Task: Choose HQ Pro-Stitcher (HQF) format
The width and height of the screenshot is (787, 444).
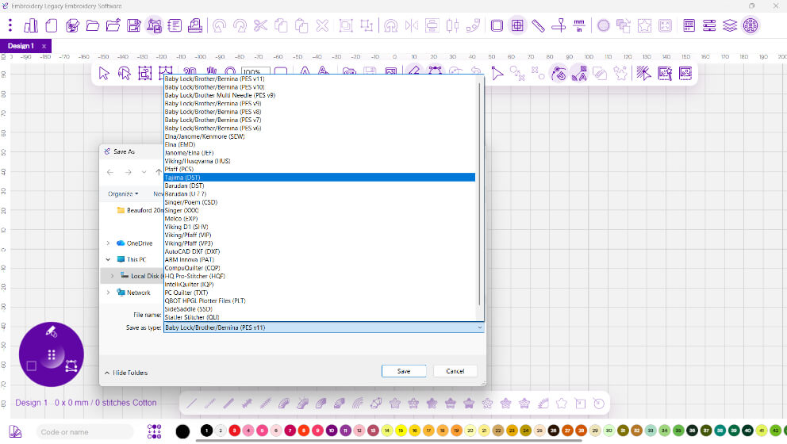Action: point(319,276)
